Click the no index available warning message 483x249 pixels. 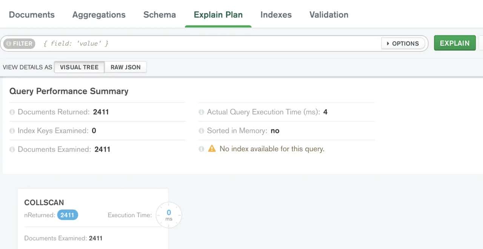point(271,149)
